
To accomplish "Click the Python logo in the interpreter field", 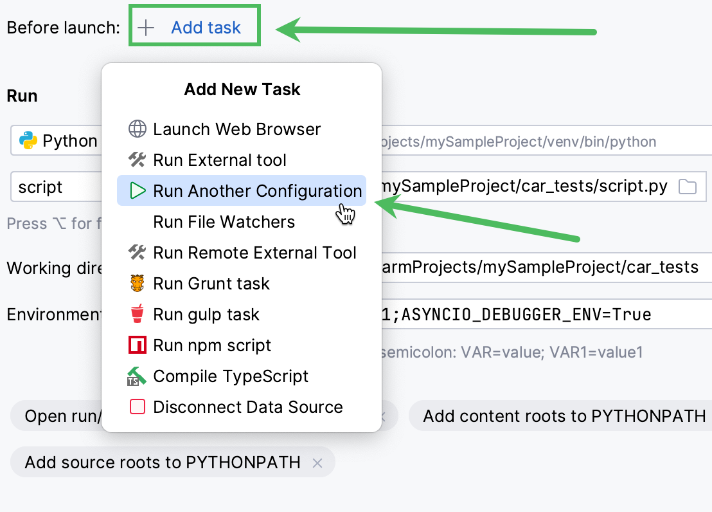I will point(28,140).
